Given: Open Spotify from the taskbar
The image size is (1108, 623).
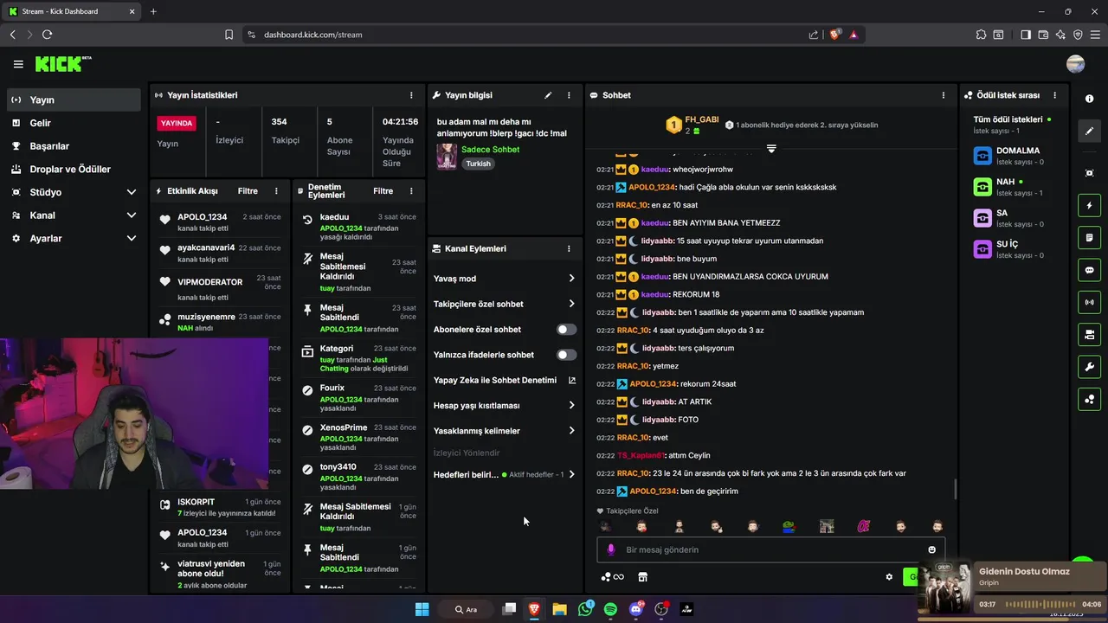Looking at the screenshot, I should [x=610, y=609].
